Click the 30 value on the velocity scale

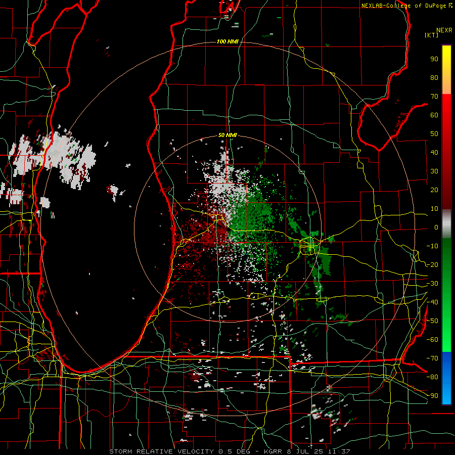(x=434, y=171)
